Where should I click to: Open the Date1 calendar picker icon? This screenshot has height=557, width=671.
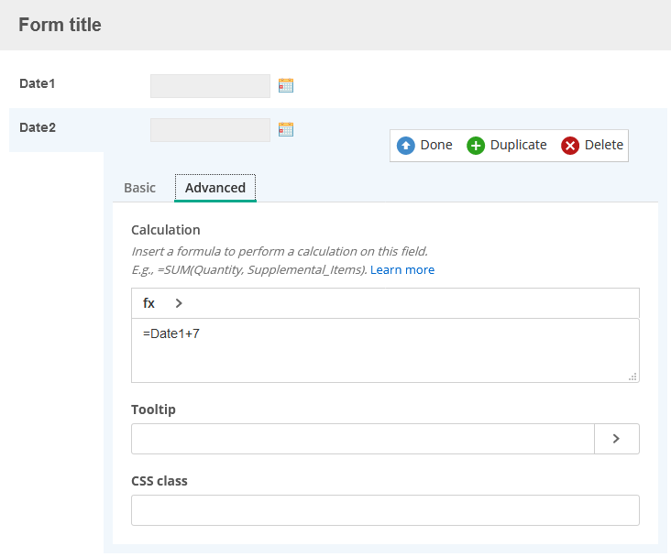(x=286, y=85)
